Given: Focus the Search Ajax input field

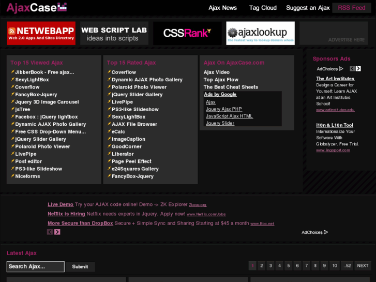Looking at the screenshot, I should [x=36, y=266].
